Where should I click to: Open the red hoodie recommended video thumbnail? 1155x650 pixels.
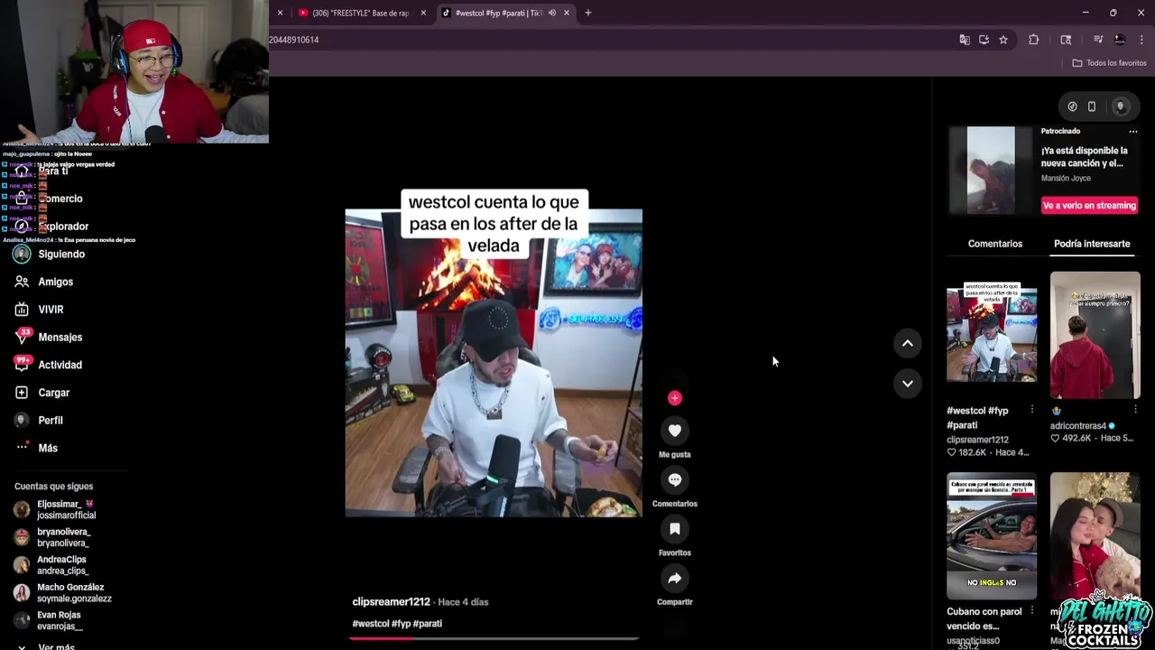pyautogui.click(x=1095, y=335)
